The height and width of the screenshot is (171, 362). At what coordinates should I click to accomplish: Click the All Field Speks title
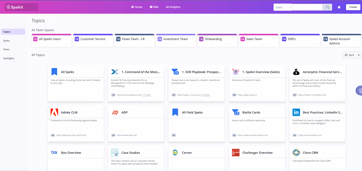click(192, 112)
